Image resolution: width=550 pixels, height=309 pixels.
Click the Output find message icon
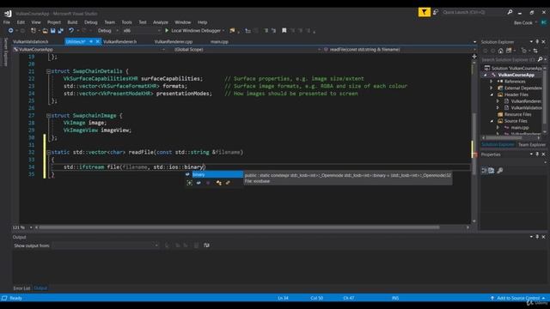pos(167,245)
